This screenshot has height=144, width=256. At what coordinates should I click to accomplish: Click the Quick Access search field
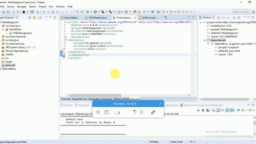pos(240,12)
